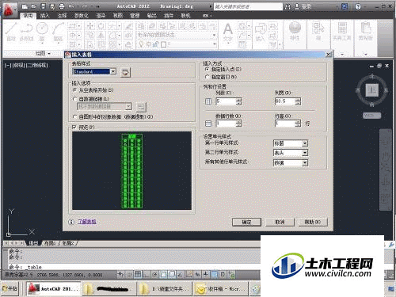Click the Insert block (插入) ribbon icon
Screen dimensions: 396x297
coord(260,32)
